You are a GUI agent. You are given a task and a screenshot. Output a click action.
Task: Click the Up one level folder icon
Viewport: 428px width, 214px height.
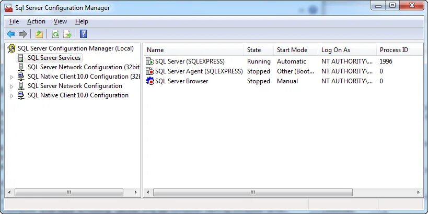pos(39,34)
